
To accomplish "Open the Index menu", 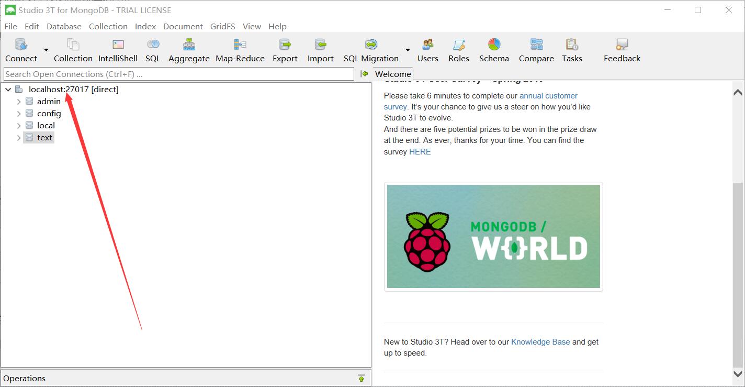I will tap(145, 26).
